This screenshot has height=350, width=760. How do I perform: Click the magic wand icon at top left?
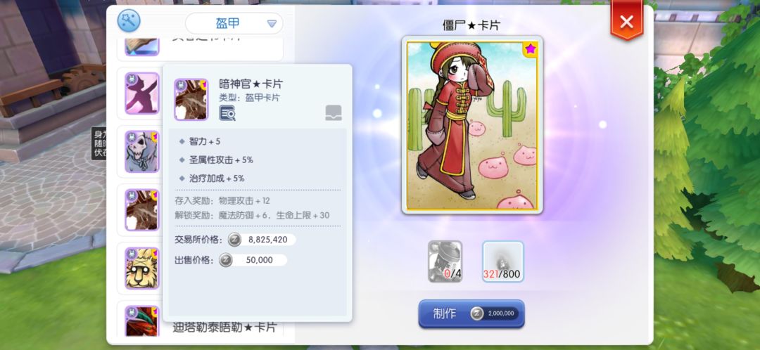point(129,21)
